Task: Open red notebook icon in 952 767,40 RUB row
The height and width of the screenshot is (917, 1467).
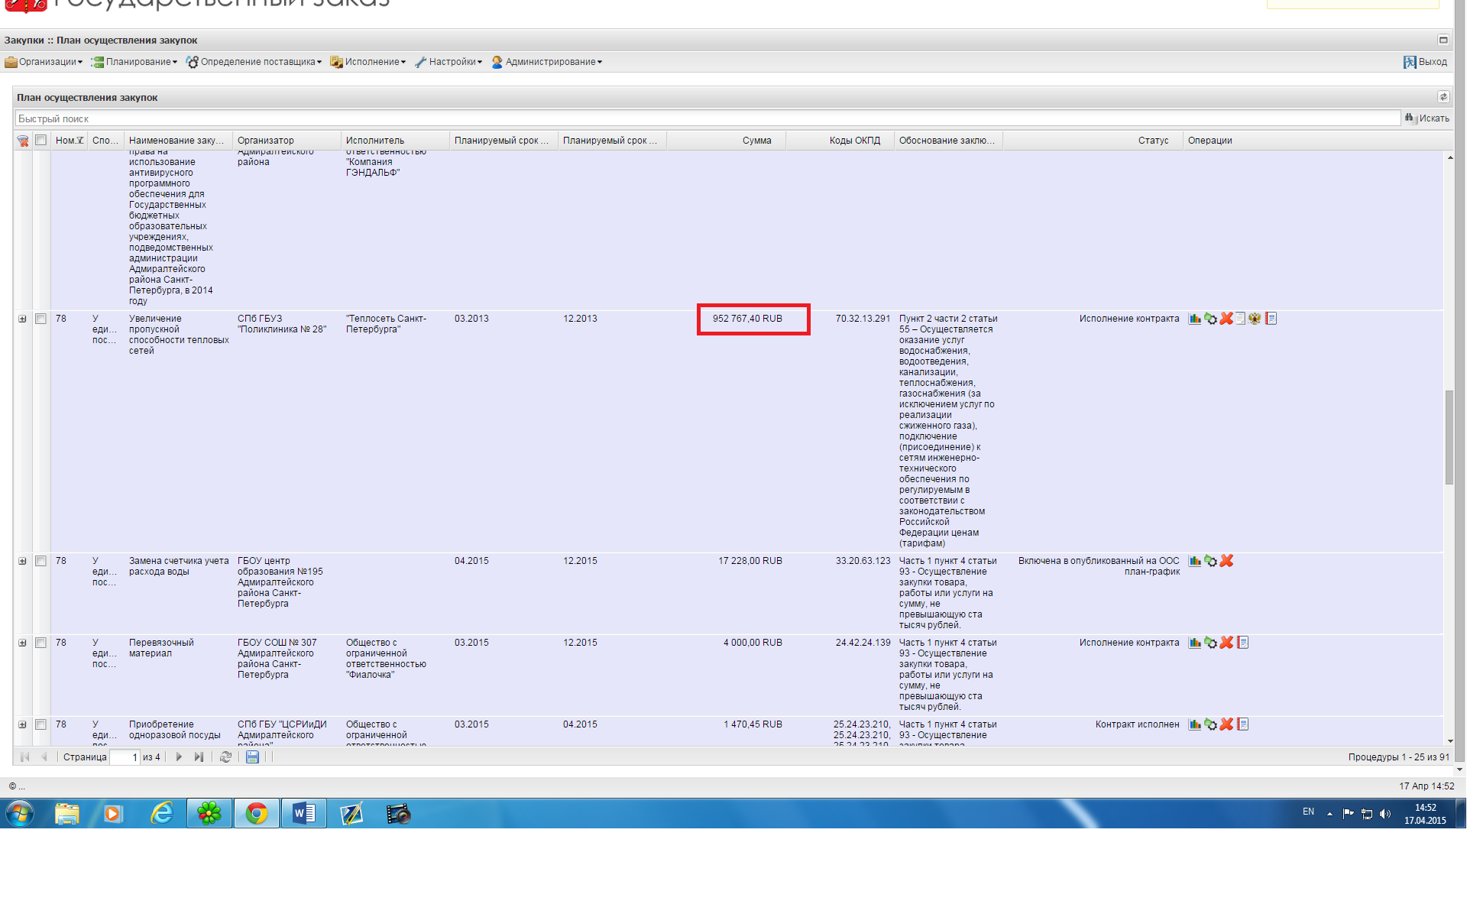Action: [1271, 319]
